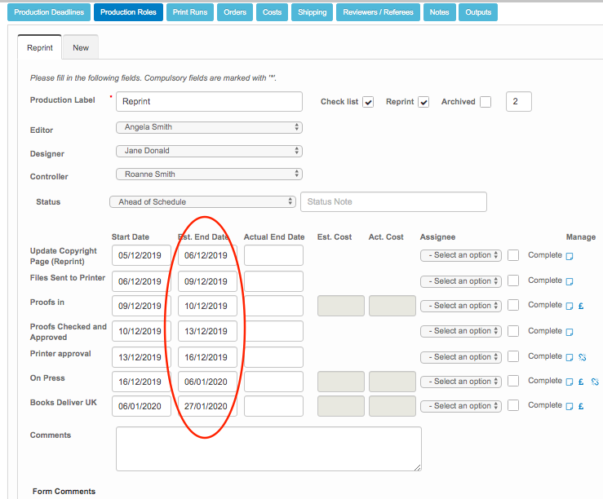Image resolution: width=603 pixels, height=499 pixels.
Task: Open note icon for Books Deliver UK row
Action: (570, 406)
